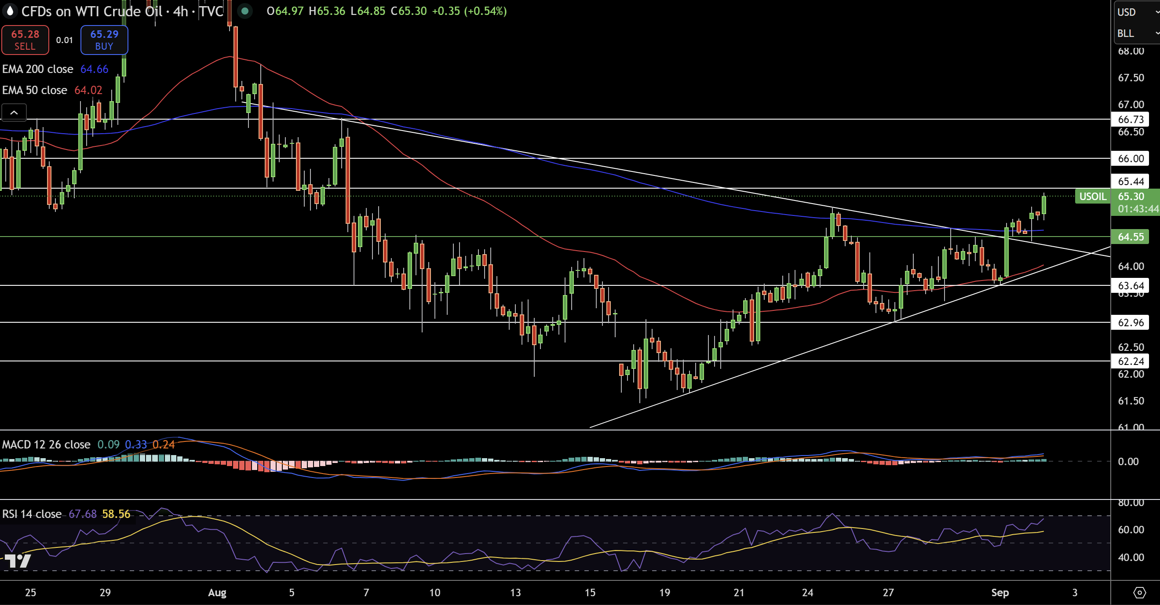The image size is (1160, 605).
Task: Click the green market status dot
Action: pos(244,11)
